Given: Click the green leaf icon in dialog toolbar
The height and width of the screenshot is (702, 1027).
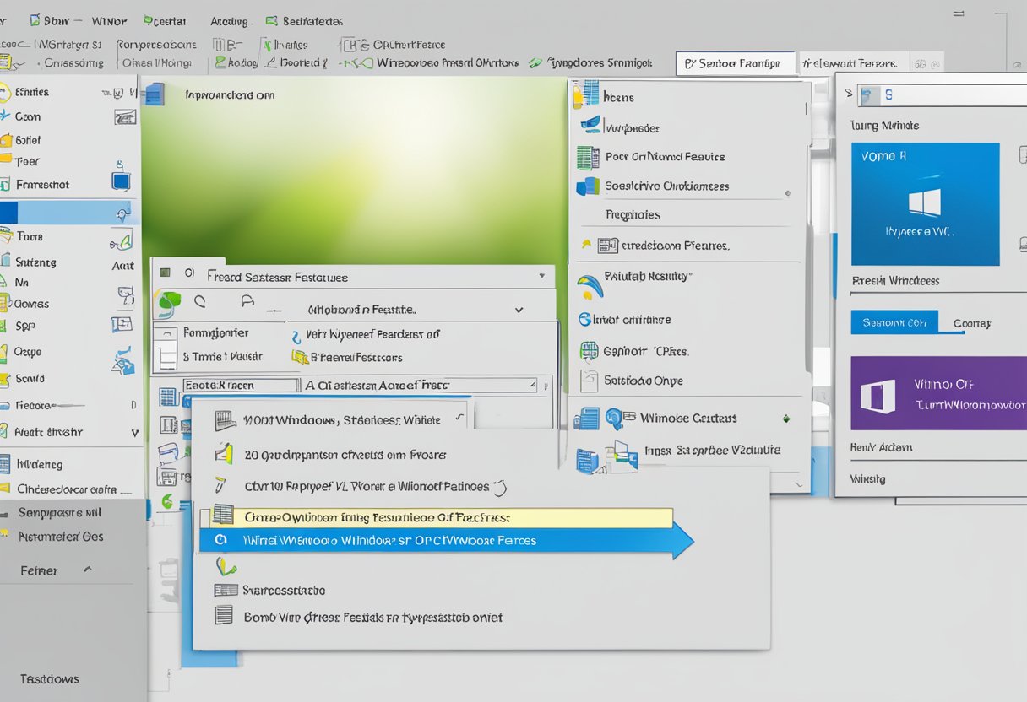Looking at the screenshot, I should [x=170, y=301].
